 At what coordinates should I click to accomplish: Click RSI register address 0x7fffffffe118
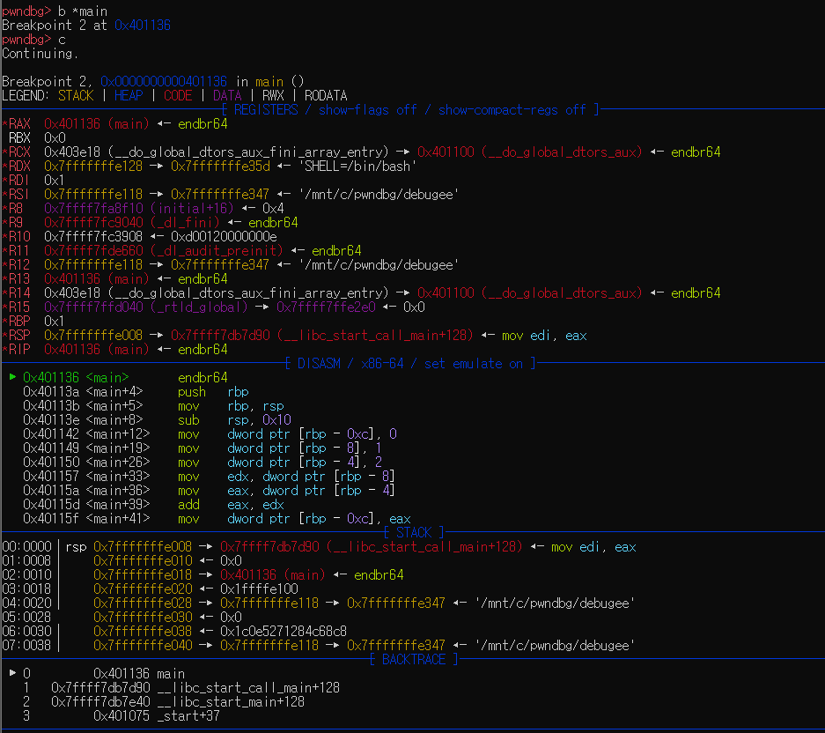tap(93, 195)
